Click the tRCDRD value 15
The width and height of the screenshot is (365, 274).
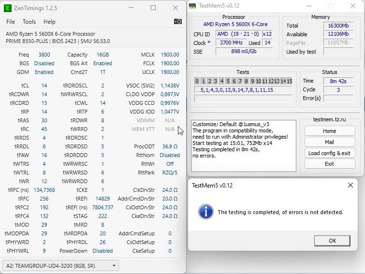pos(44,103)
